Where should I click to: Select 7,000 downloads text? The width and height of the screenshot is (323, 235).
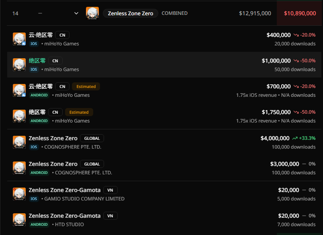296,225
